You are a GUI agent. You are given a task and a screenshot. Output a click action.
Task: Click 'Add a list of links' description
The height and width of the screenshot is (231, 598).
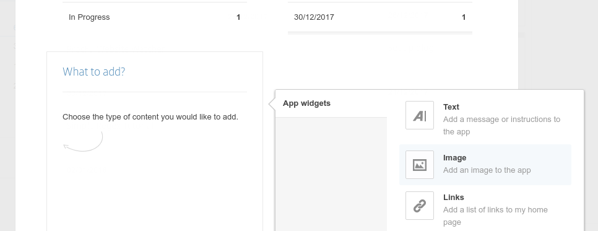click(x=495, y=216)
